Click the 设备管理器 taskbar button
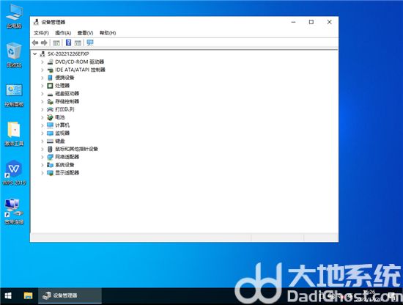Screen dimensions: 403x305 coord(70,295)
